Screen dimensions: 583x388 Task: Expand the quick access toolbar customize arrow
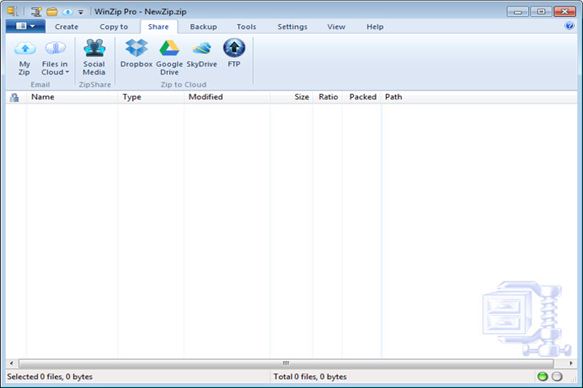click(81, 12)
